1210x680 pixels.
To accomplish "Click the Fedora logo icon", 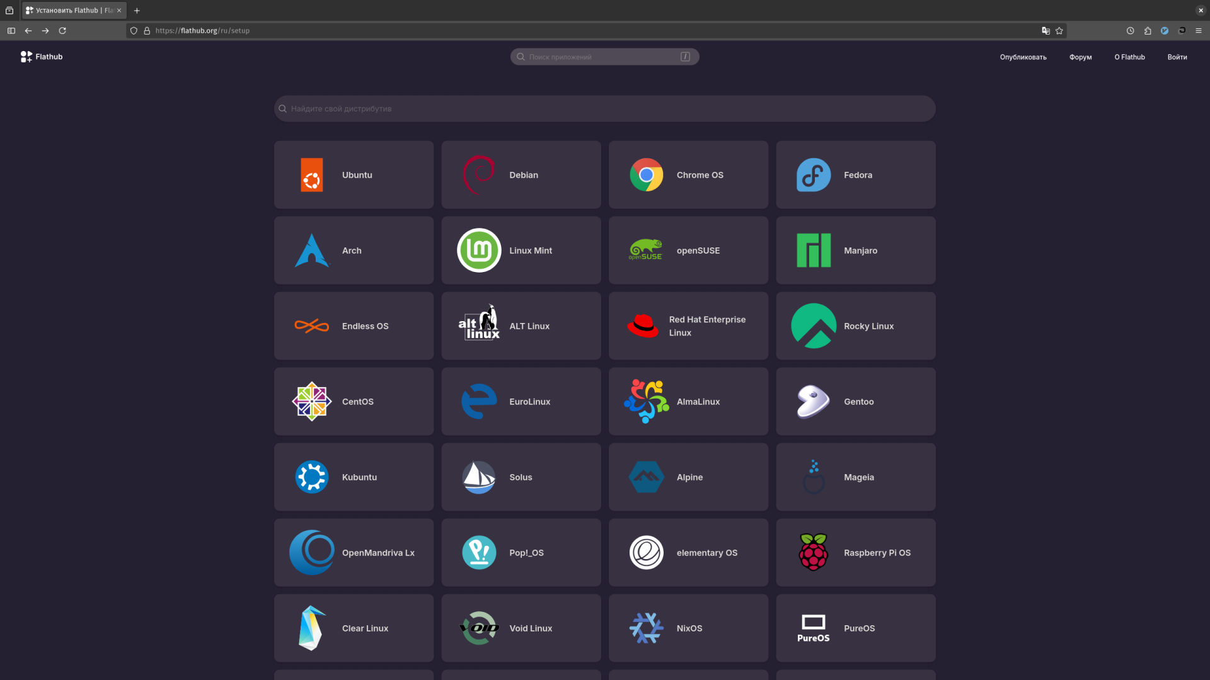I will click(814, 175).
